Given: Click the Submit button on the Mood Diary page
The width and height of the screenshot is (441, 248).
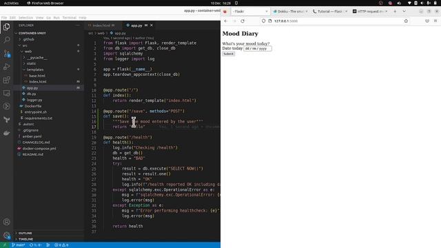Looking at the screenshot, I should click(228, 54).
